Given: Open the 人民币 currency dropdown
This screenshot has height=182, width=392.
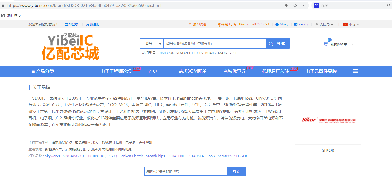Looking at the screenshot, I should click(x=324, y=24).
